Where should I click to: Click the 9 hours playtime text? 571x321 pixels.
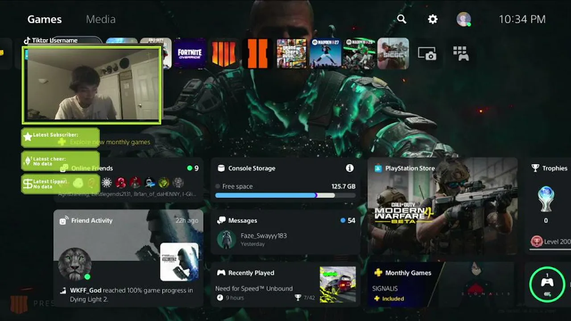pos(235,298)
